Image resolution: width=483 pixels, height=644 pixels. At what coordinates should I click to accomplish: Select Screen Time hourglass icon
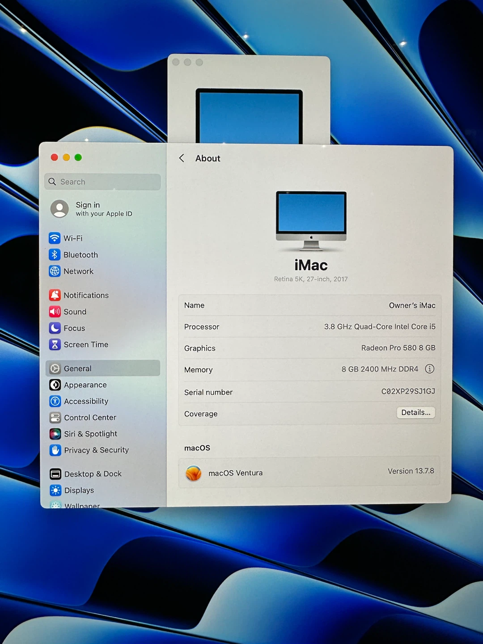[55, 344]
